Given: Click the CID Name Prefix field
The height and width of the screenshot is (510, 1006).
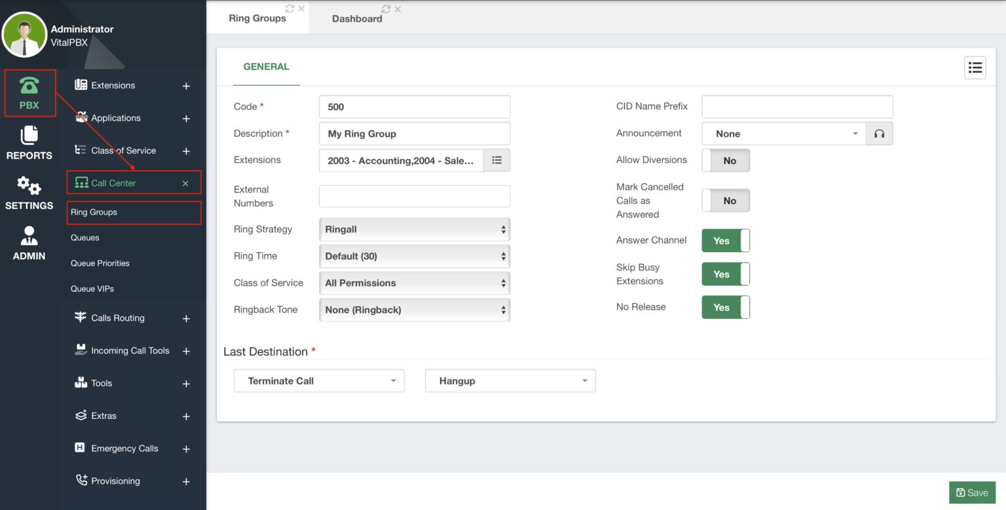Looking at the screenshot, I should [797, 107].
